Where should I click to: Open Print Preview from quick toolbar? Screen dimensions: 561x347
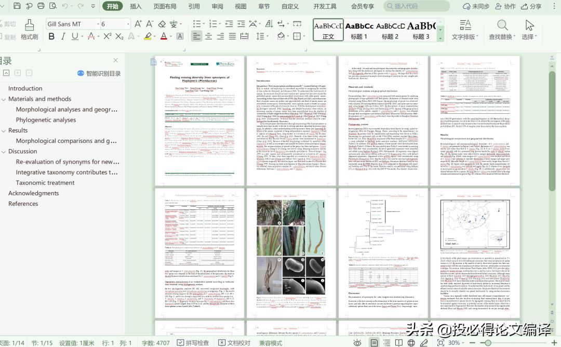(53, 6)
